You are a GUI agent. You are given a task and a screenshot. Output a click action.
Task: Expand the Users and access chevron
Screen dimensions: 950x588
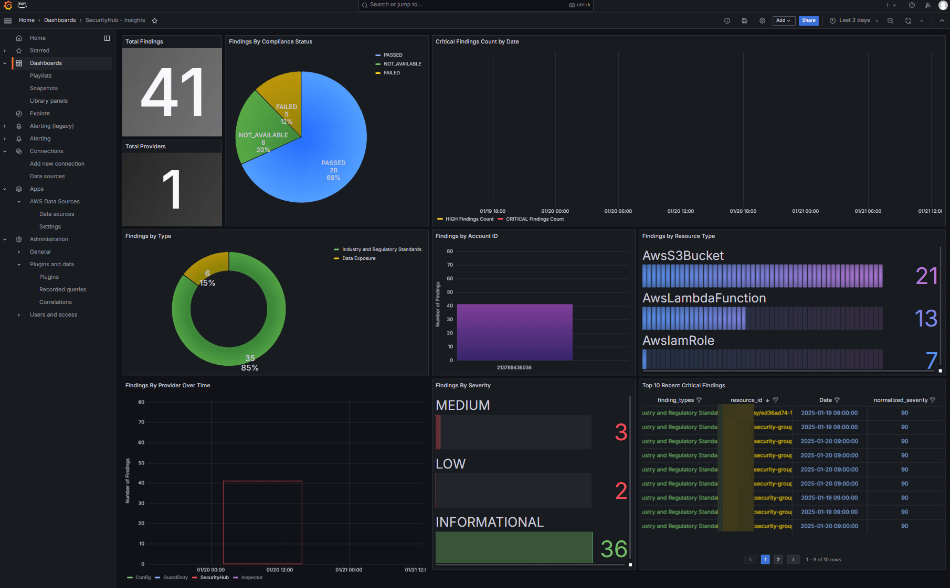coord(19,315)
